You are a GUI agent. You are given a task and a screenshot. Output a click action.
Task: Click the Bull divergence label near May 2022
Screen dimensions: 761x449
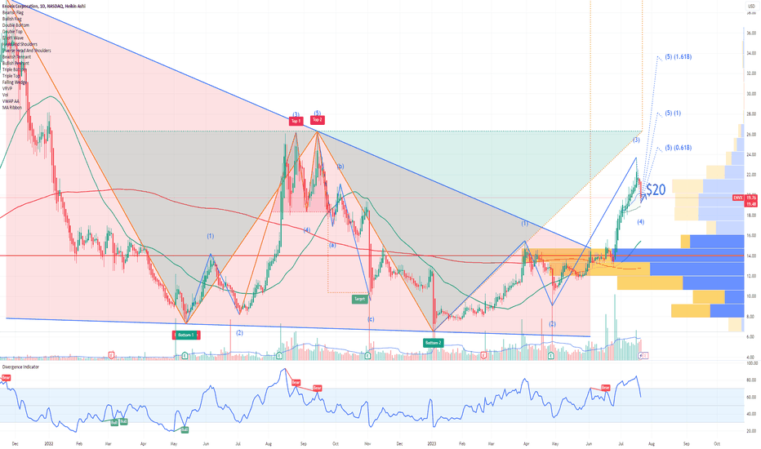(x=185, y=429)
